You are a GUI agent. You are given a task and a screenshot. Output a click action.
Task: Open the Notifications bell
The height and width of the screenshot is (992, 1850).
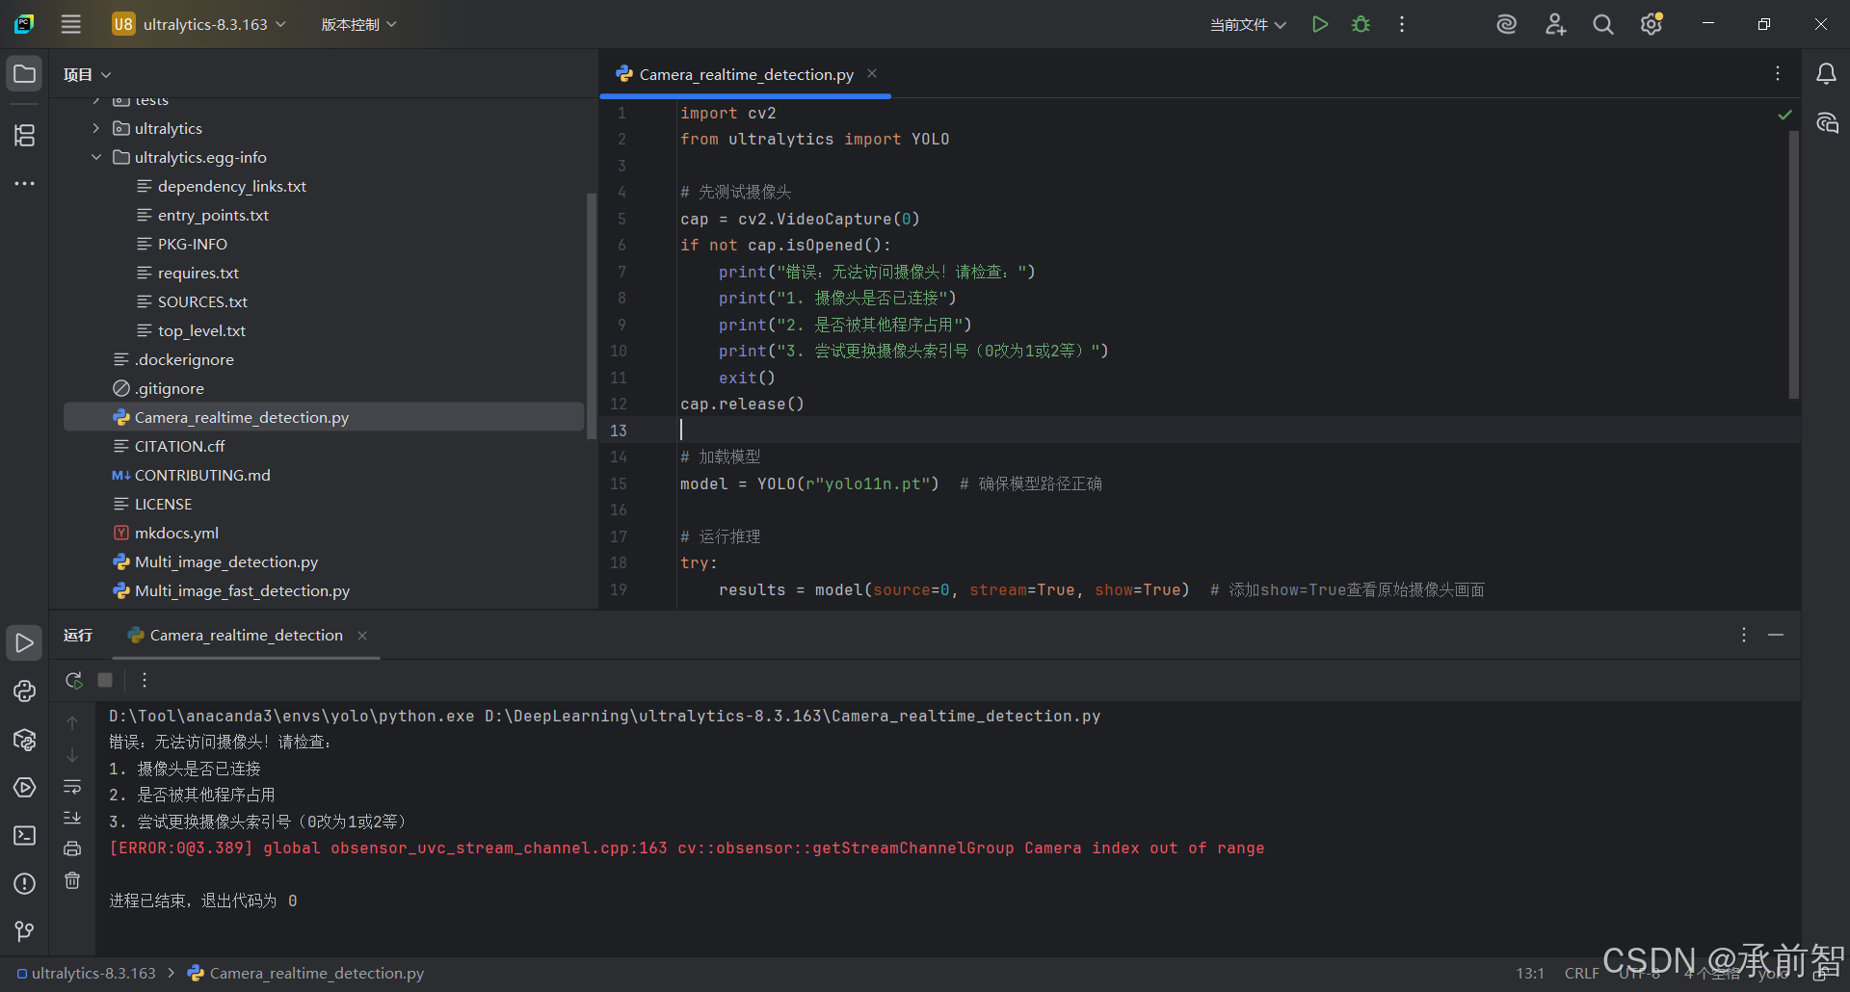click(x=1826, y=74)
